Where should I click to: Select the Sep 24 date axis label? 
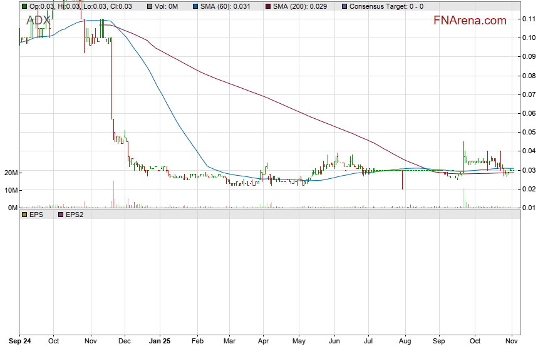coord(20,342)
